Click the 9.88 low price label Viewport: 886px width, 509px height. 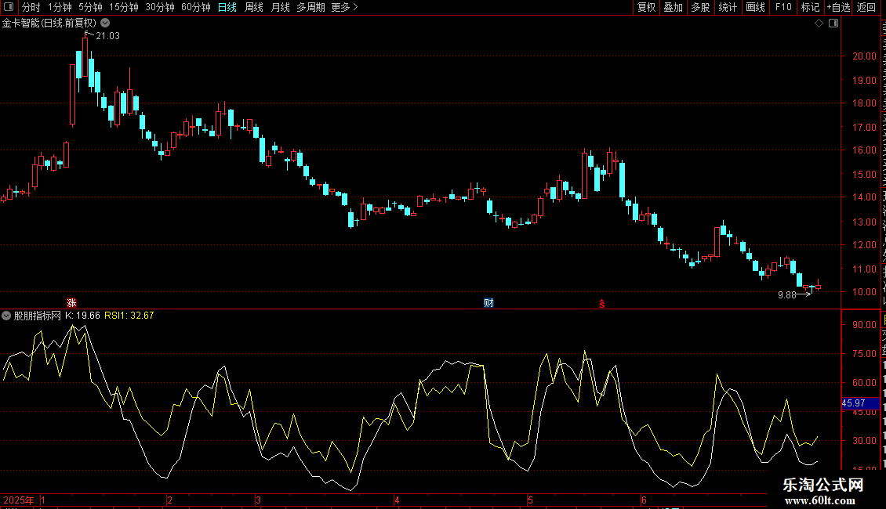pyautogui.click(x=786, y=295)
